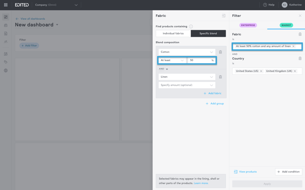Switch to the MARKET tab
Screen dimensions: 305x190
pos(286,25)
